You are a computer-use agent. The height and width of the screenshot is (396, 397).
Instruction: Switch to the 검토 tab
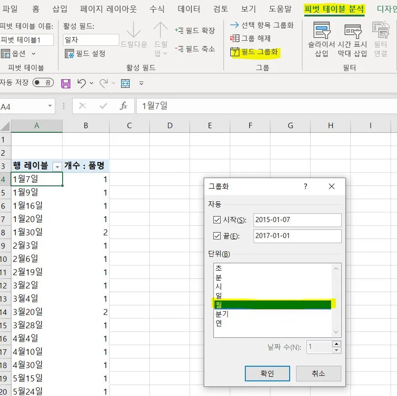click(x=221, y=9)
